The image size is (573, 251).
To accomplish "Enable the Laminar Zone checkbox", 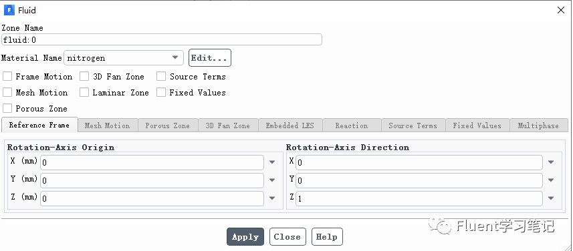I will pyautogui.click(x=84, y=93).
